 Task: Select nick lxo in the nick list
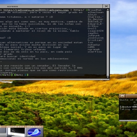[90, 42]
